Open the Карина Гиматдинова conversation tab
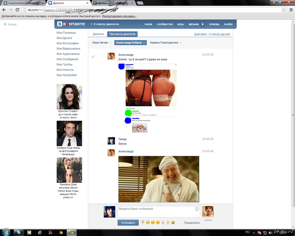Image resolution: width=295 pixels, height=236 pixels. (x=164, y=43)
